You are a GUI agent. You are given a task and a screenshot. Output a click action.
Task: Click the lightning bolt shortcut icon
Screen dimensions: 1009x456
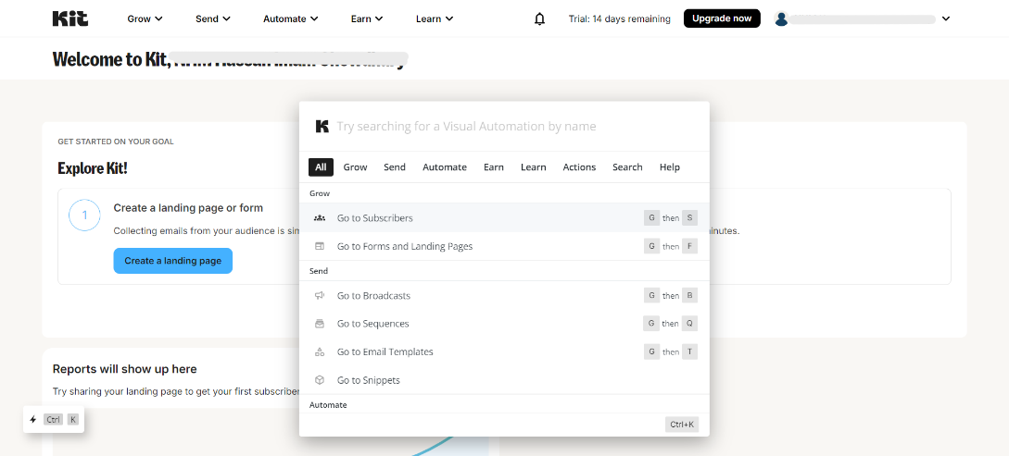click(x=33, y=419)
